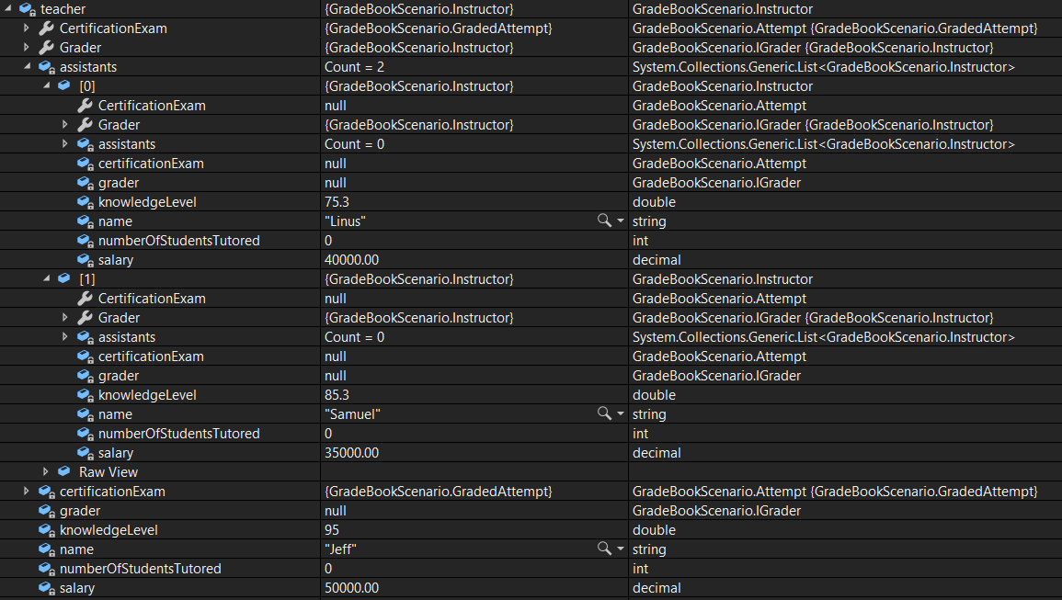Select the value 85.3 of knowledgeLevel
Image resolution: width=1062 pixels, height=600 pixels.
point(337,395)
